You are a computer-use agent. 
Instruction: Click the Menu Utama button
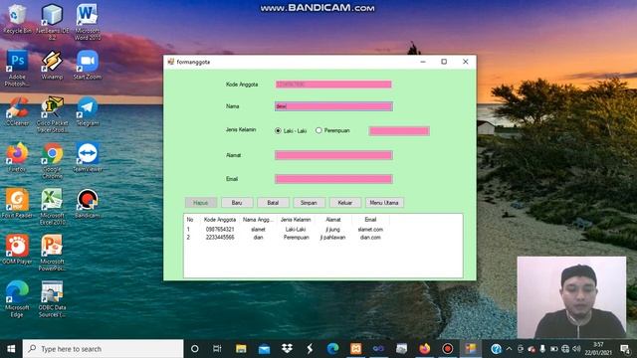384,203
